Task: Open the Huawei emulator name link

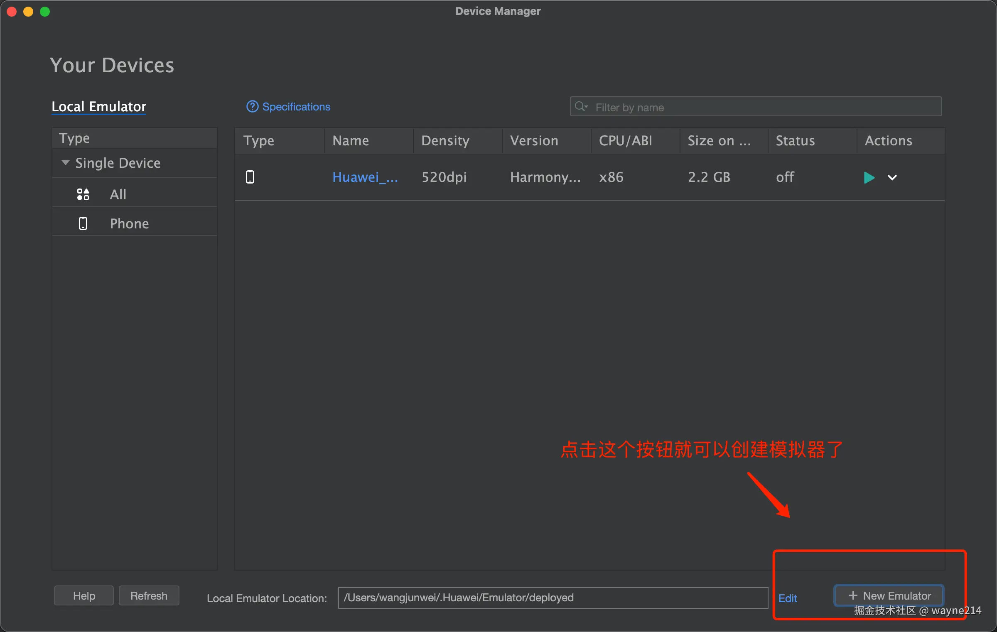Action: click(x=365, y=177)
